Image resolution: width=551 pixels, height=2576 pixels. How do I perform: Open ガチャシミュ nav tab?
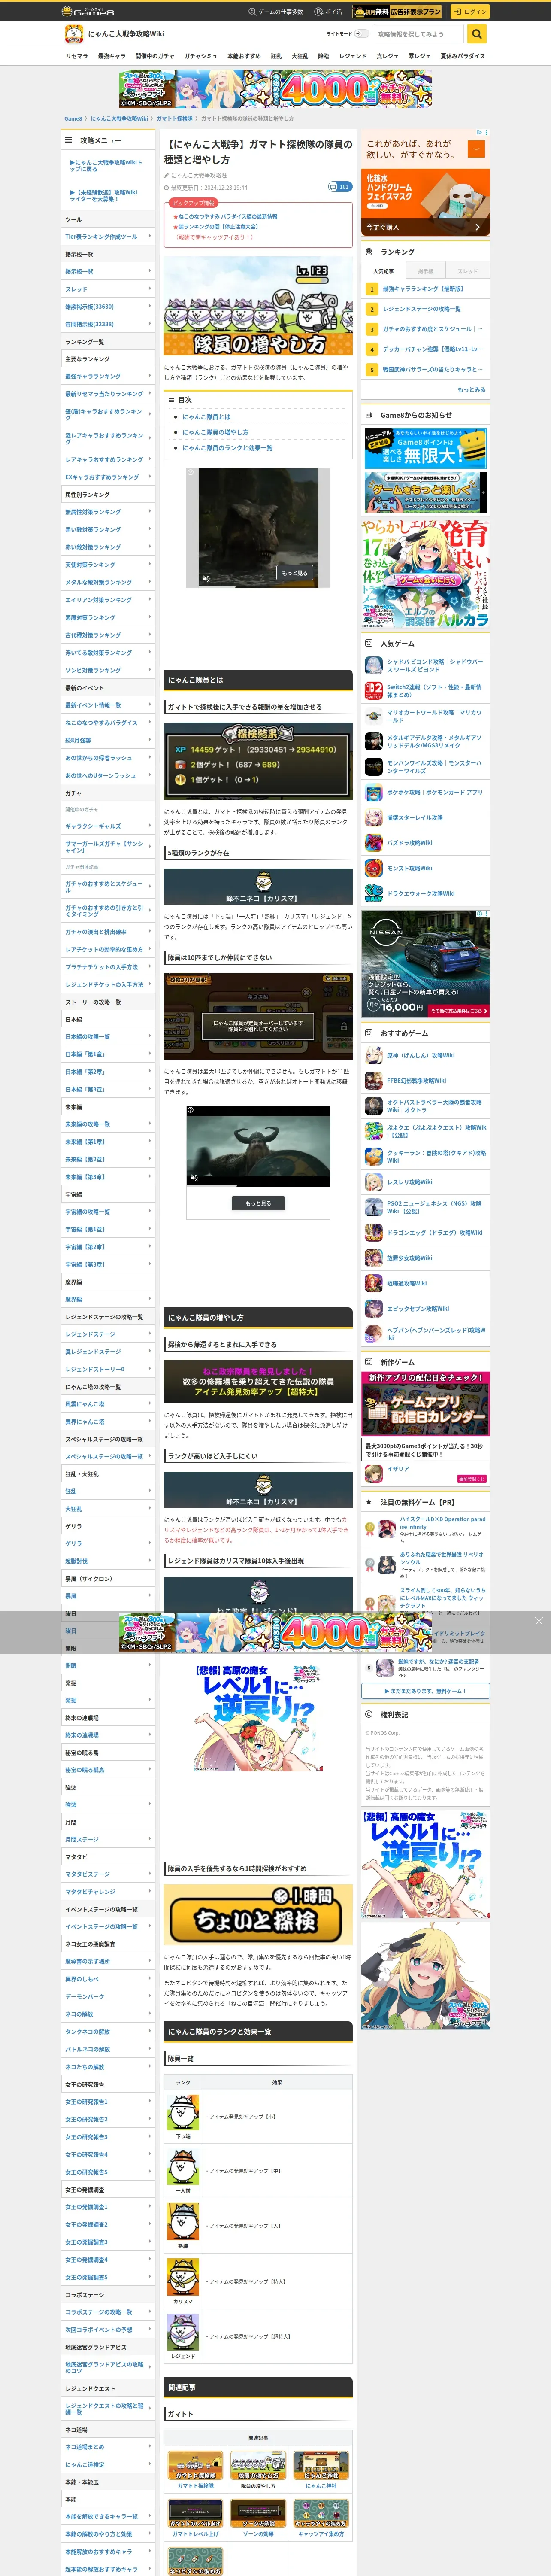pyautogui.click(x=200, y=56)
